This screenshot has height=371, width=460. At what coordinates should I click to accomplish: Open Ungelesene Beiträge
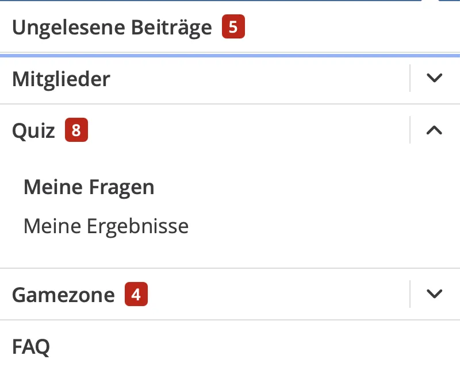pos(112,28)
